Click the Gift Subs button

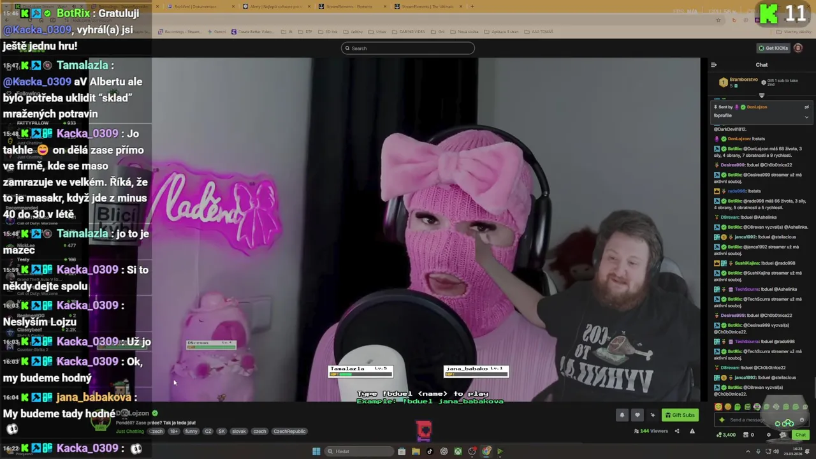[x=680, y=415]
